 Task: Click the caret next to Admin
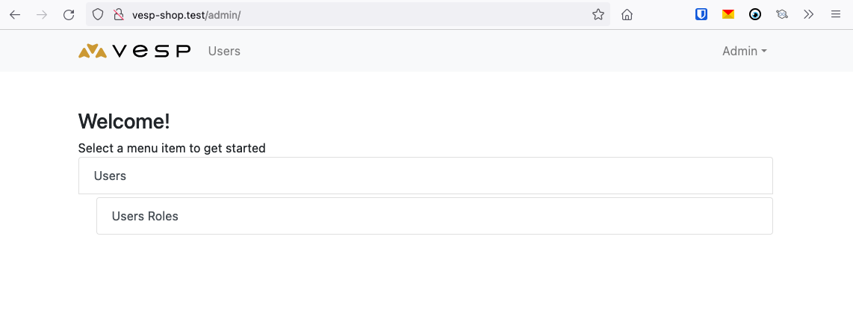click(x=764, y=51)
